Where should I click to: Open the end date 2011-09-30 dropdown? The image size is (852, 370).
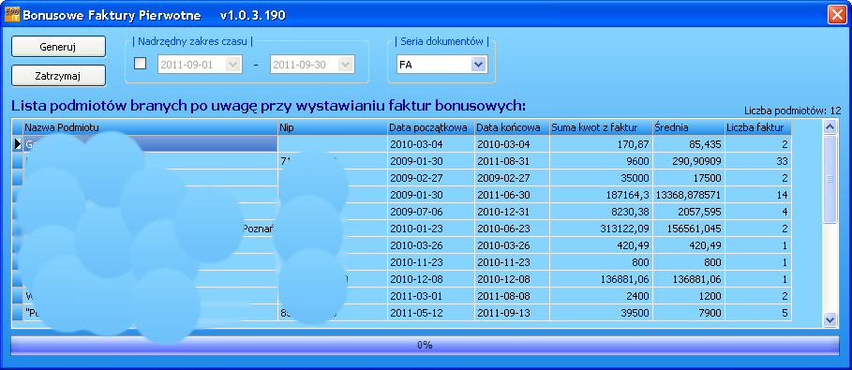(x=346, y=65)
